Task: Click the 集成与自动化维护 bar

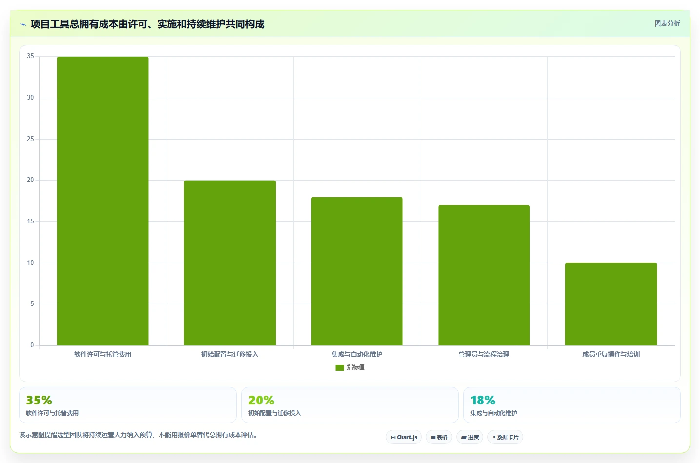Action: coord(357,271)
